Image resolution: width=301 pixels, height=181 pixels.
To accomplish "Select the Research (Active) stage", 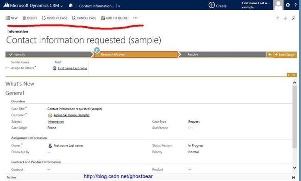I will pos(136,55).
